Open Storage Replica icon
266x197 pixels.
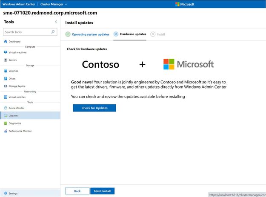point(6,86)
